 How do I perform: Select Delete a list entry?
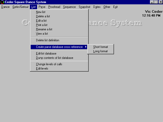coord(59,16)
